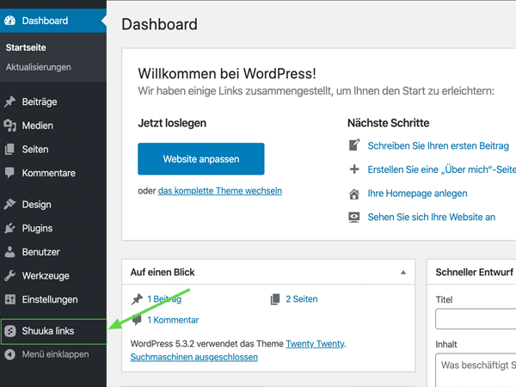
Task: Open Erstellen Sie eine Über mich-Seite link
Action: (x=442, y=169)
